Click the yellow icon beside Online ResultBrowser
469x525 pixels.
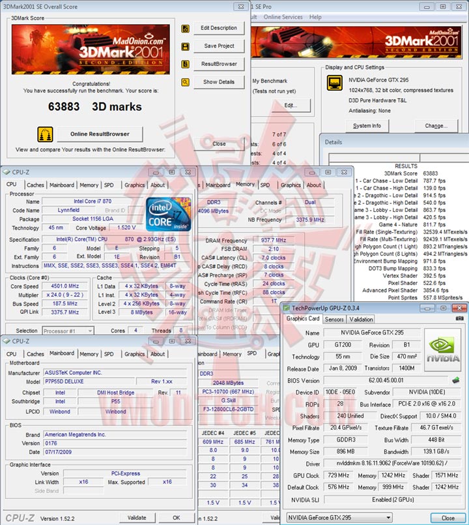[45, 134]
